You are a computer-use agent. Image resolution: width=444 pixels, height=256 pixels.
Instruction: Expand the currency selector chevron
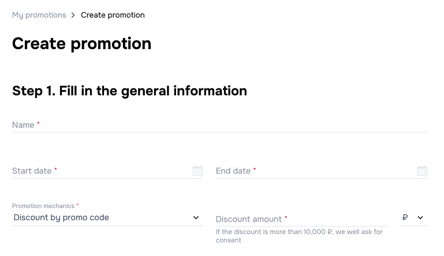pos(420,217)
